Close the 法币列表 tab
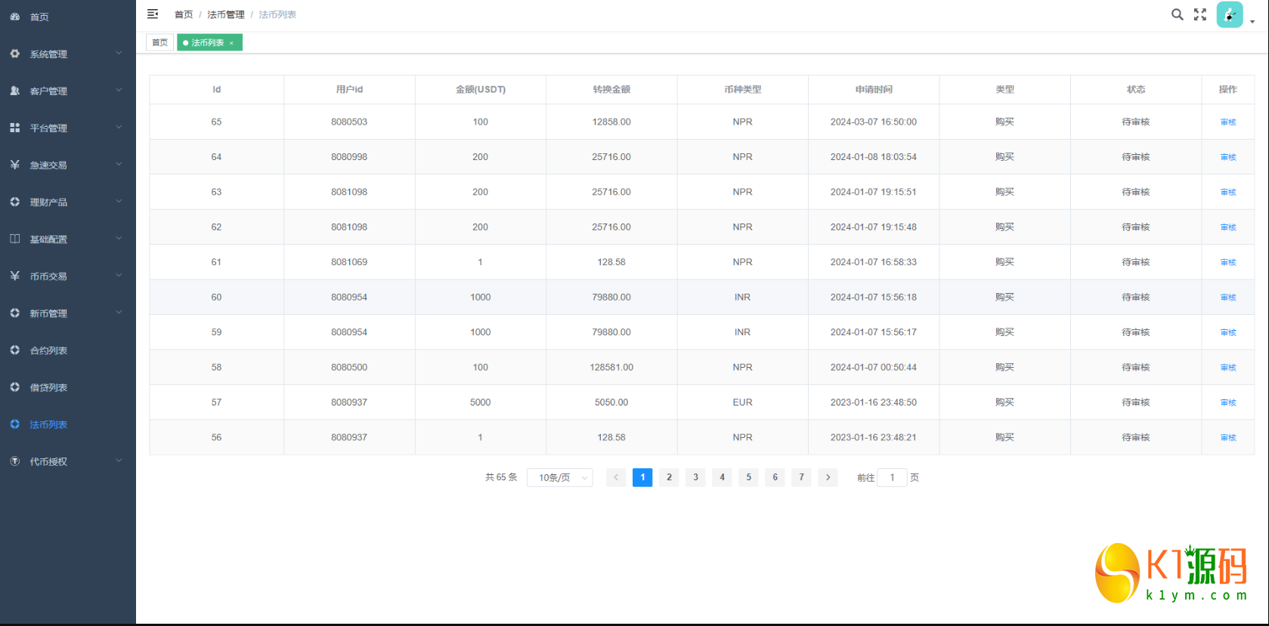This screenshot has width=1269, height=626. click(x=231, y=43)
